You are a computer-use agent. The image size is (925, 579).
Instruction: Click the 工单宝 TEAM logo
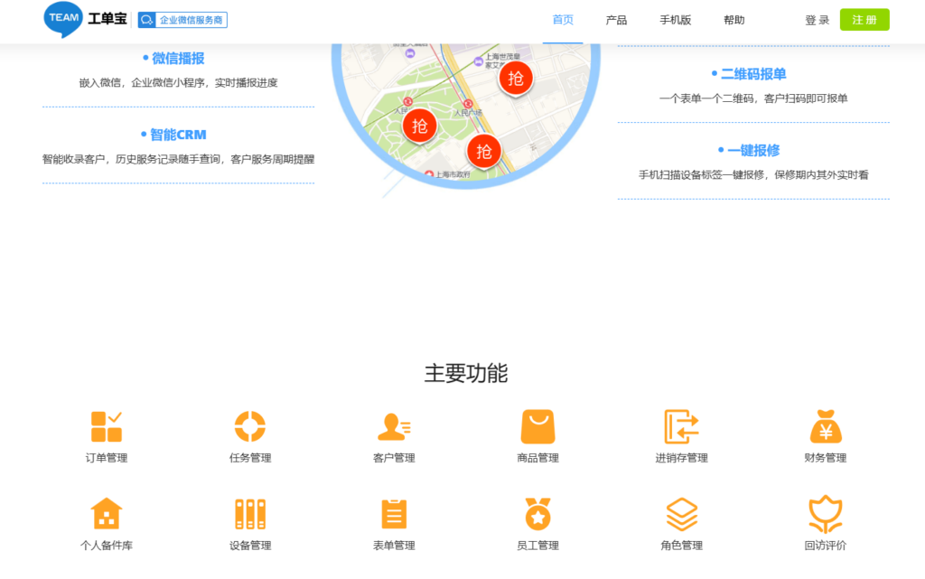coord(85,19)
